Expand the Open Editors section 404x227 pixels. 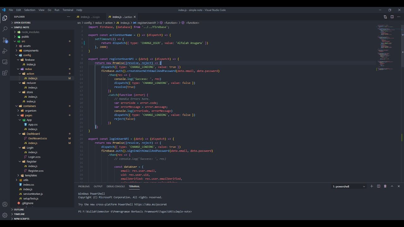pos(22,23)
